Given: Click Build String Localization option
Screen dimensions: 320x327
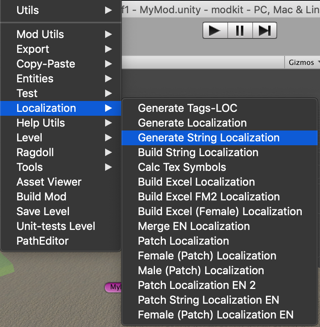Looking at the screenshot, I should click(198, 152).
